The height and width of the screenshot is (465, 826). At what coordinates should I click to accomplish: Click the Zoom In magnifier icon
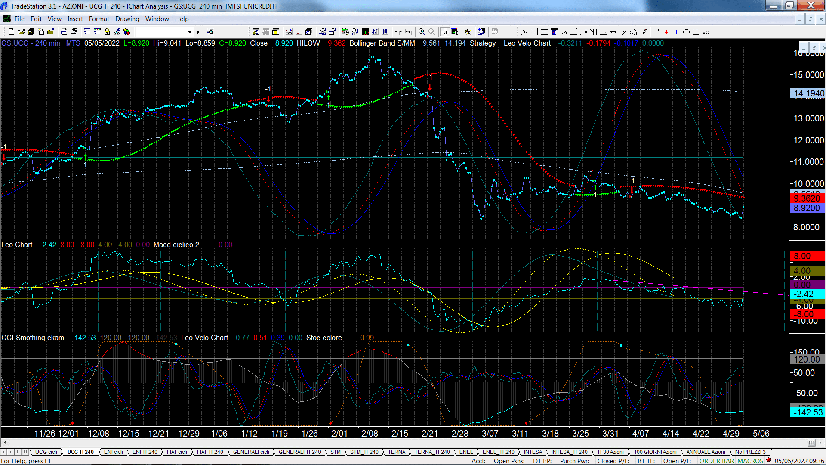(x=422, y=32)
